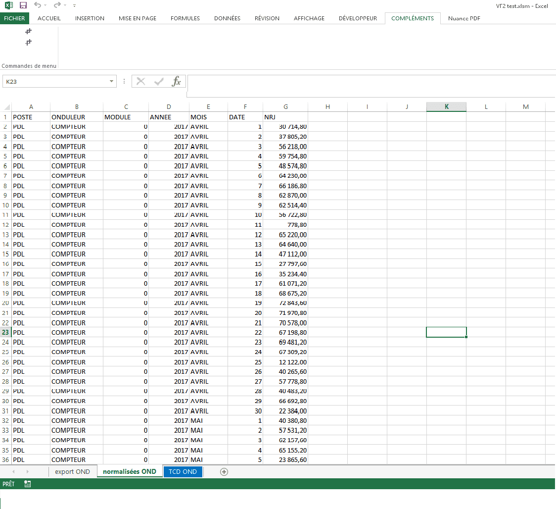
Task: Click the second add-in command icon under Compléments
Action: click(29, 43)
